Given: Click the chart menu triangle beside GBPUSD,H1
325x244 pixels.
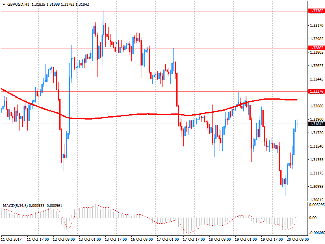Looking at the screenshot, I should coord(4,4).
